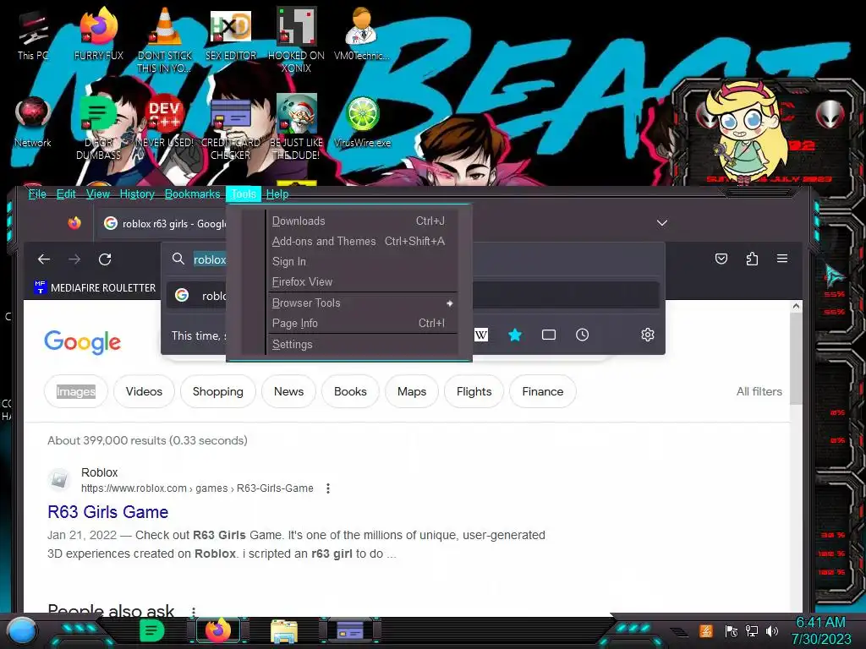Search Tabs with the rectangle icon
This screenshot has height=649, width=866.
(548, 335)
